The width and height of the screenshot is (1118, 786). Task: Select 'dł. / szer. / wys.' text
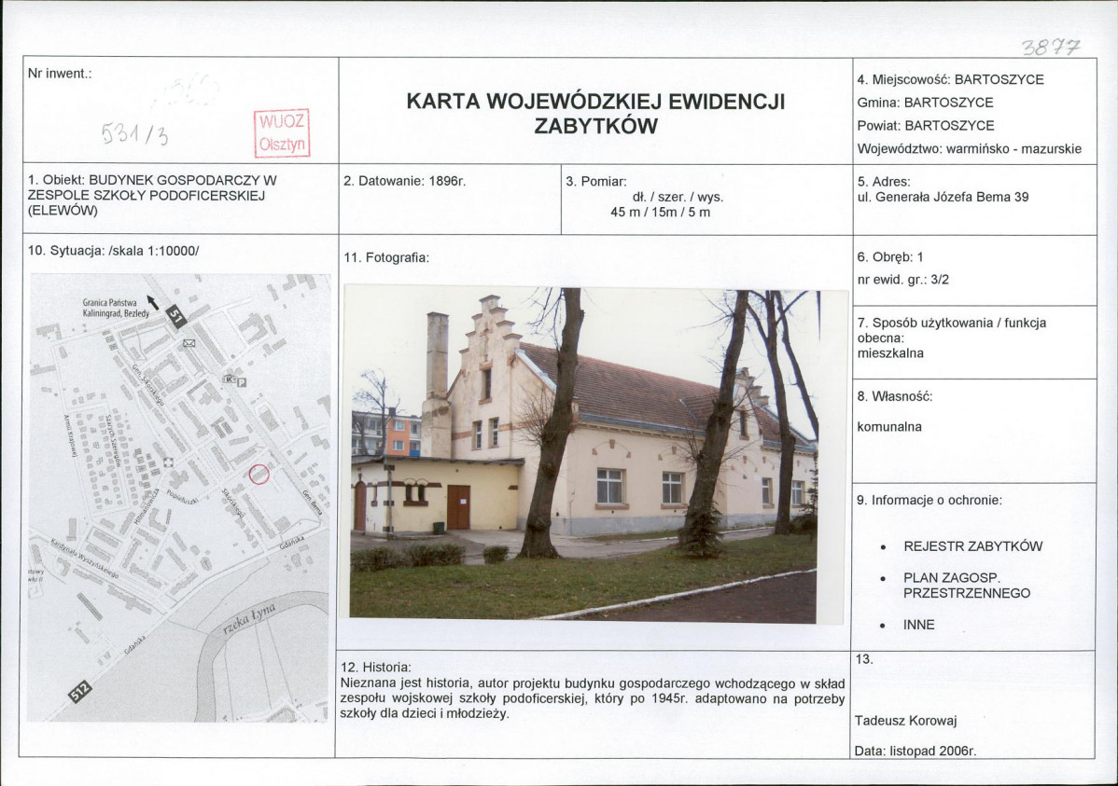pos(678,197)
